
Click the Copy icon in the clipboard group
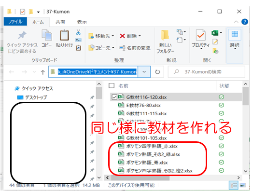tap(47, 35)
